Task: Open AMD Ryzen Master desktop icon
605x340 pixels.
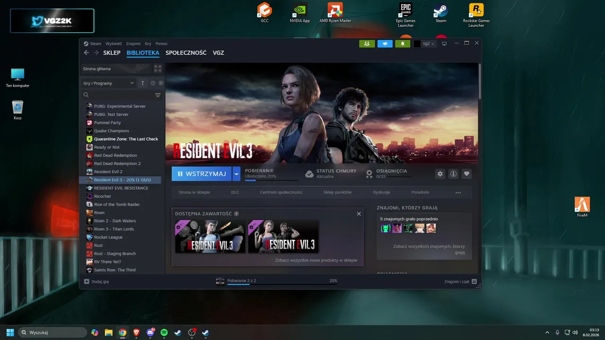Action: (x=335, y=13)
